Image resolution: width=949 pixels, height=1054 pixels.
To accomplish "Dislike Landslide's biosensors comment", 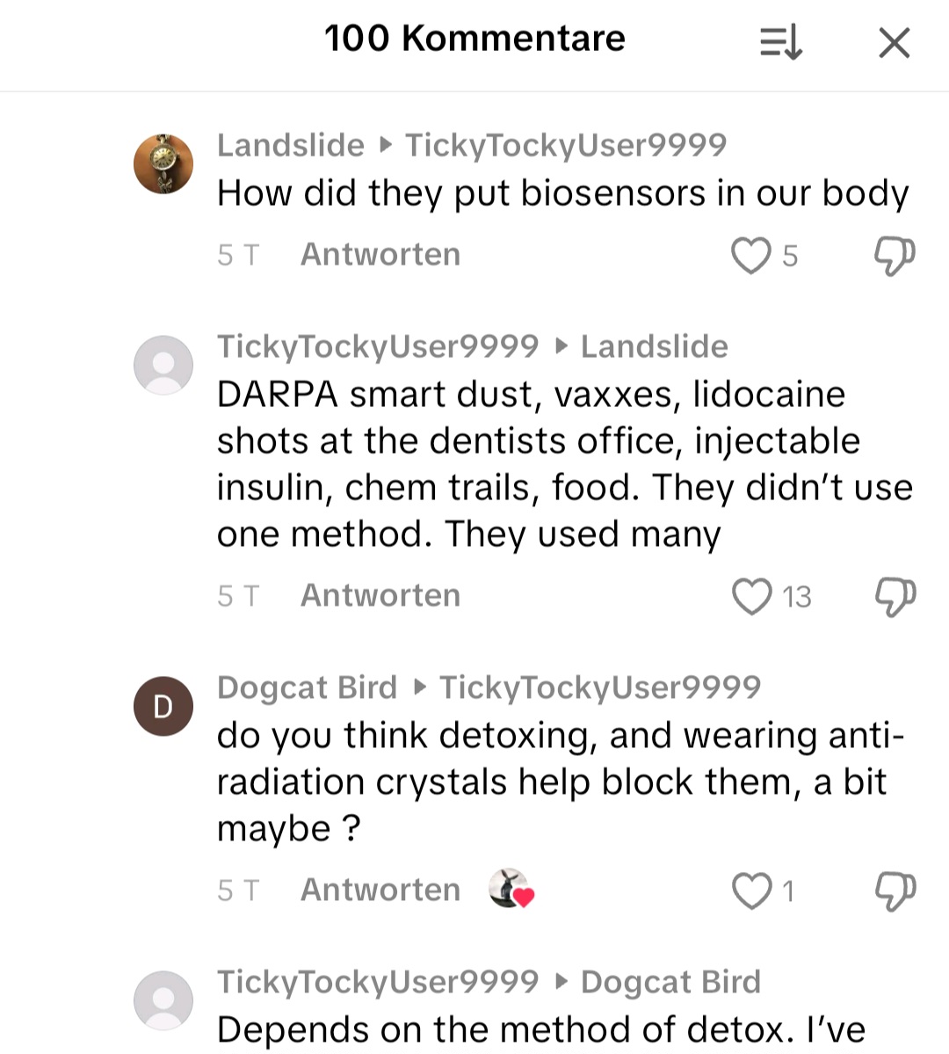I will [894, 255].
